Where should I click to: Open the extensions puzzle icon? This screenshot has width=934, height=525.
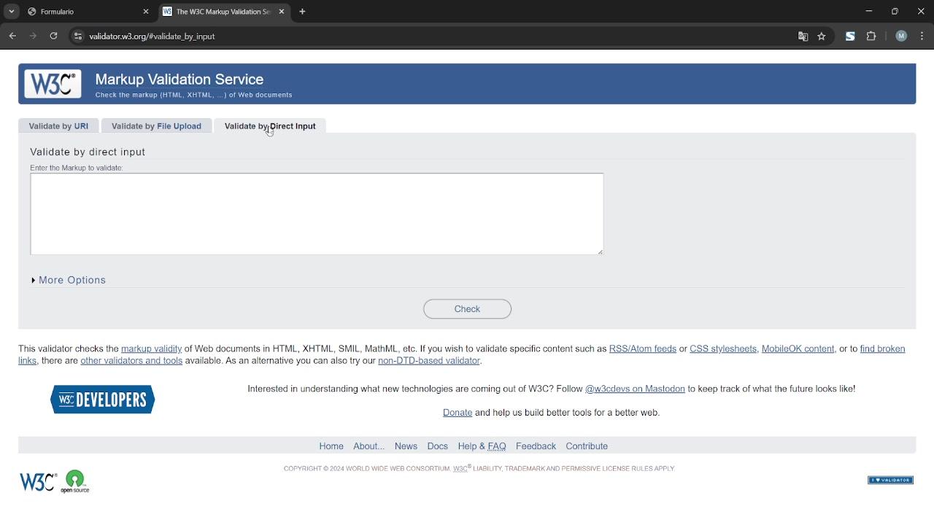(871, 36)
